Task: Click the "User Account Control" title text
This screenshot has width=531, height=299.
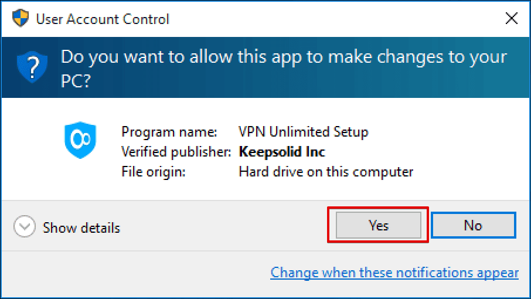Action: 103,19
